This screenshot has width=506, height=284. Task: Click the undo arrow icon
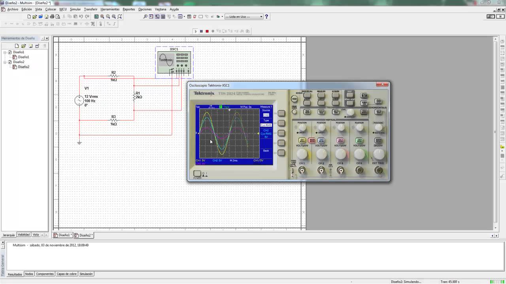coord(81,17)
